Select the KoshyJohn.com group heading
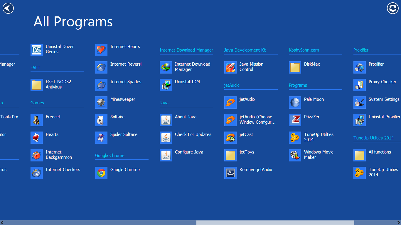The image size is (401, 225). 304,50
